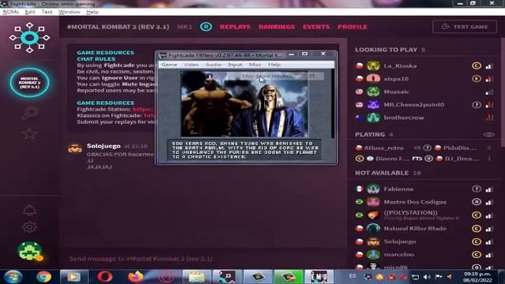Launch Firefox from taskbar
This screenshot has height=284, width=505.
[135, 277]
